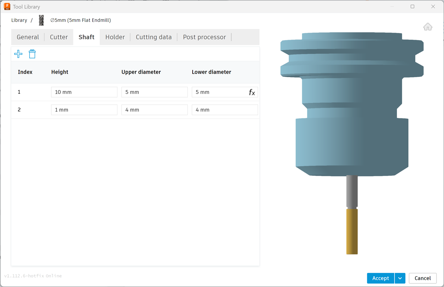The image size is (444, 287).
Task: Click the Cancel button
Action: (x=423, y=278)
